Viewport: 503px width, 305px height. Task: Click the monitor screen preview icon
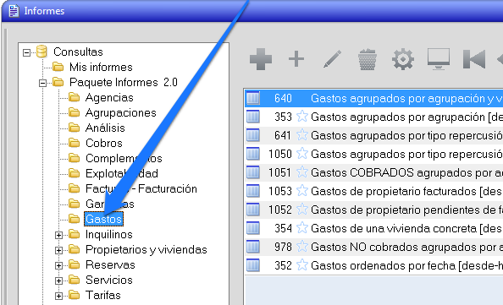(x=439, y=59)
